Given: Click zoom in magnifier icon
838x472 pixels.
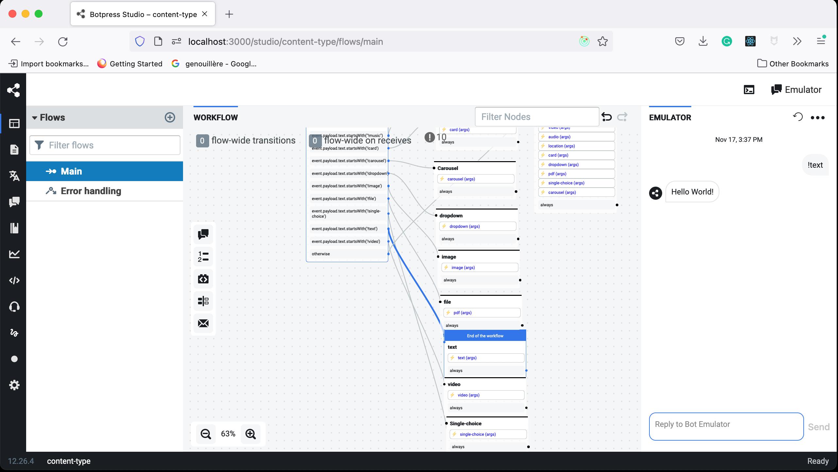Looking at the screenshot, I should [x=251, y=434].
